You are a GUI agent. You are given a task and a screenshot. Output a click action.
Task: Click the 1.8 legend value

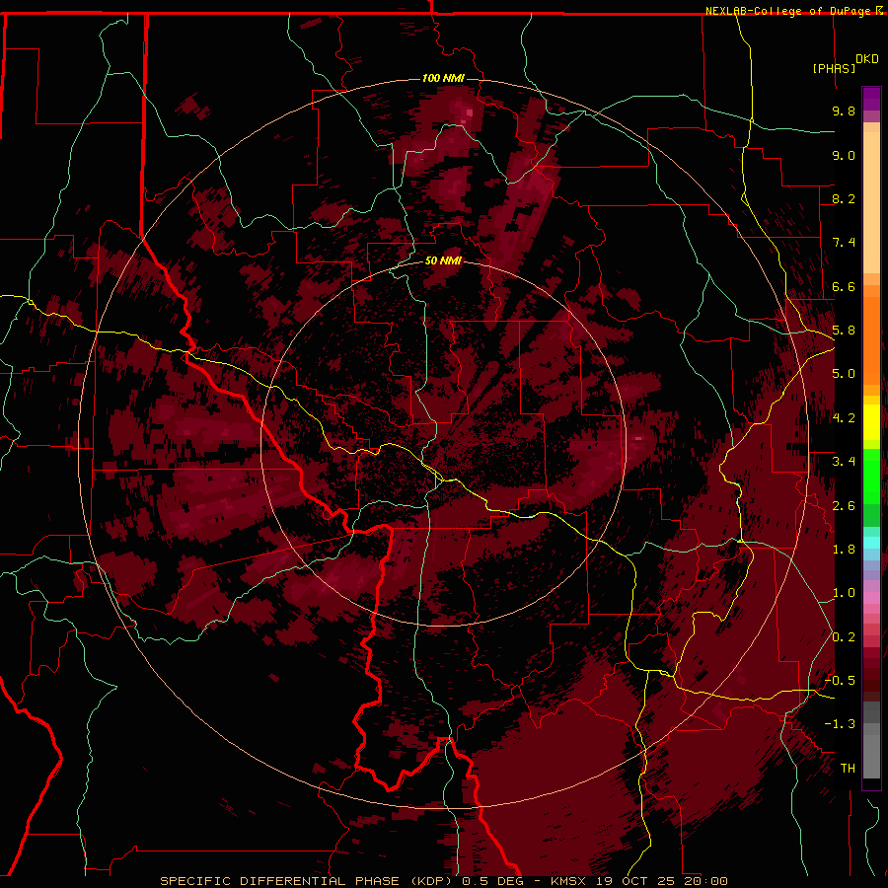coord(844,550)
